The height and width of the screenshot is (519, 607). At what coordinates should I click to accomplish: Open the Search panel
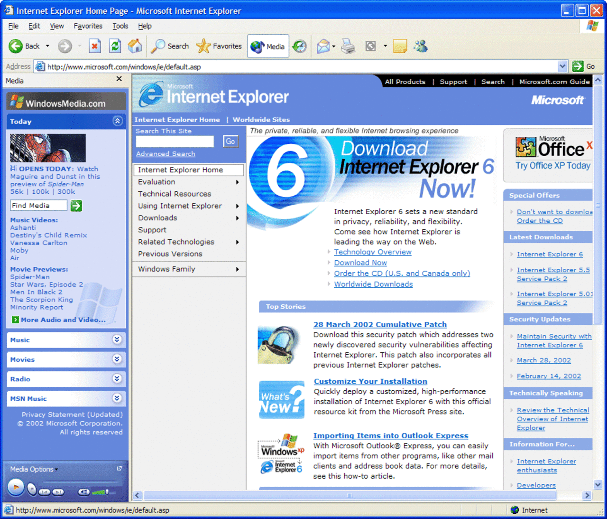169,46
